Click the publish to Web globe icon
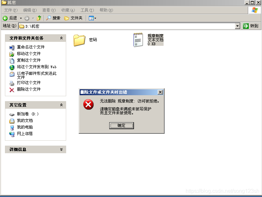The image size is (262, 197). click(12, 67)
